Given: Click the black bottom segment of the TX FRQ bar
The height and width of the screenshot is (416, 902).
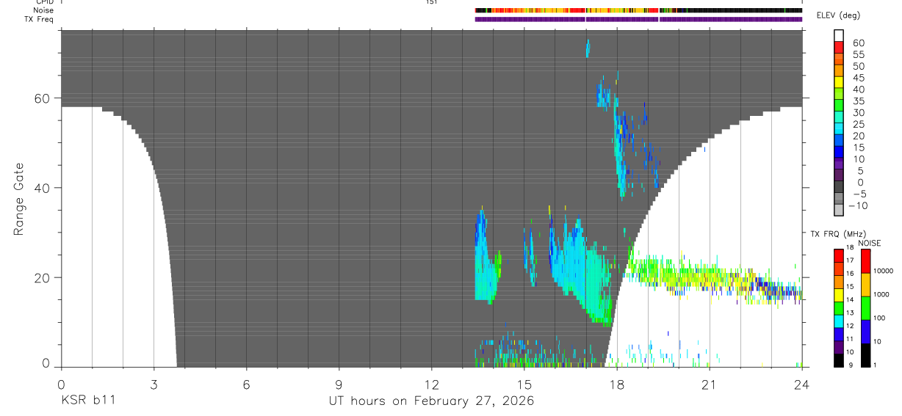Looking at the screenshot, I should pos(839,360).
